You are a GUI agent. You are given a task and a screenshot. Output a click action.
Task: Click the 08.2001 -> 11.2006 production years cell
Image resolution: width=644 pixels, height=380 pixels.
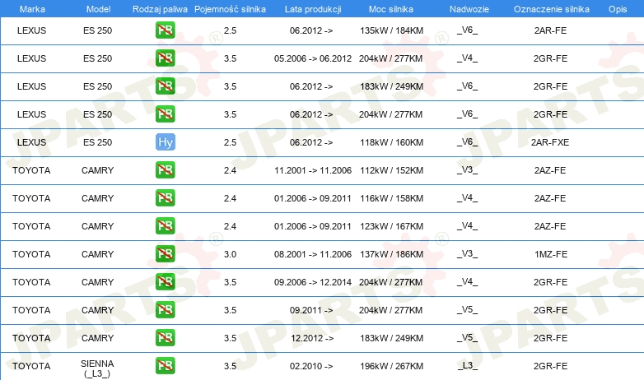pyautogui.click(x=313, y=254)
